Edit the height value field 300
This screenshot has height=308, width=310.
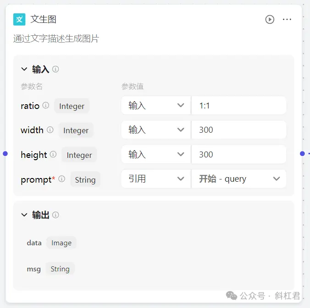point(239,154)
